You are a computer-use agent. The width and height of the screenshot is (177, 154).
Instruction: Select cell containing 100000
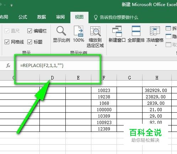click(104, 109)
